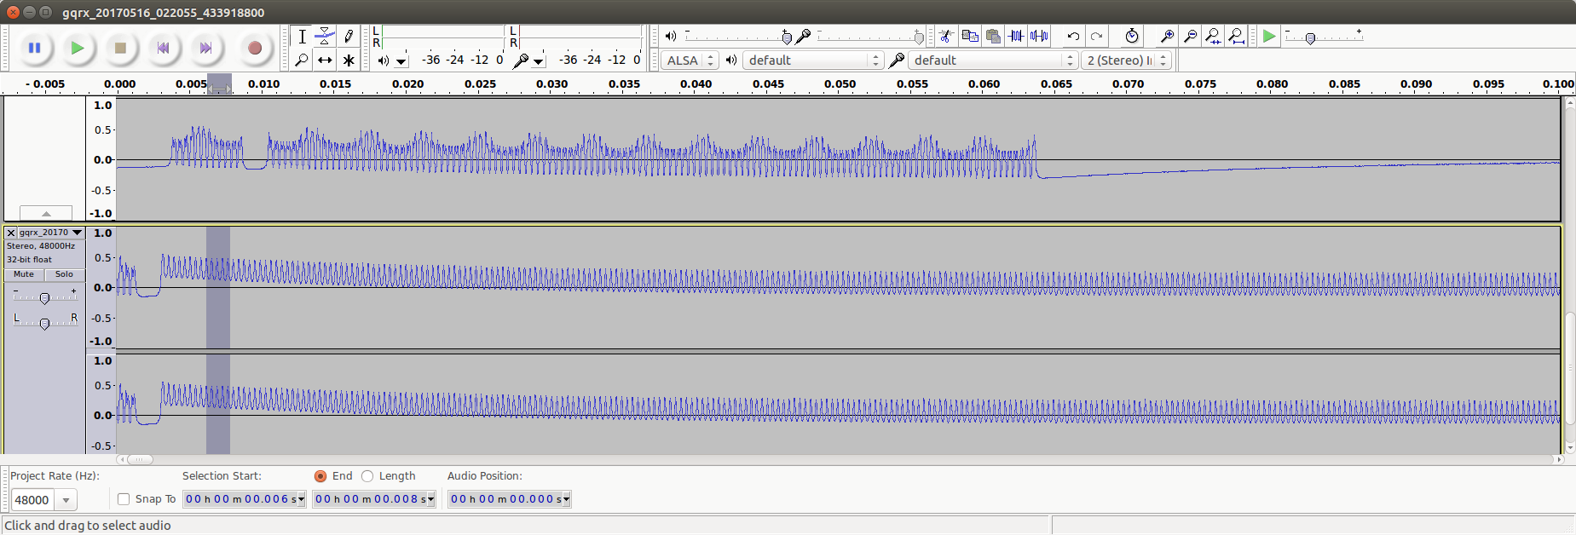Zoom out of the waveform
This screenshot has height=535, width=1576.
(x=1190, y=36)
